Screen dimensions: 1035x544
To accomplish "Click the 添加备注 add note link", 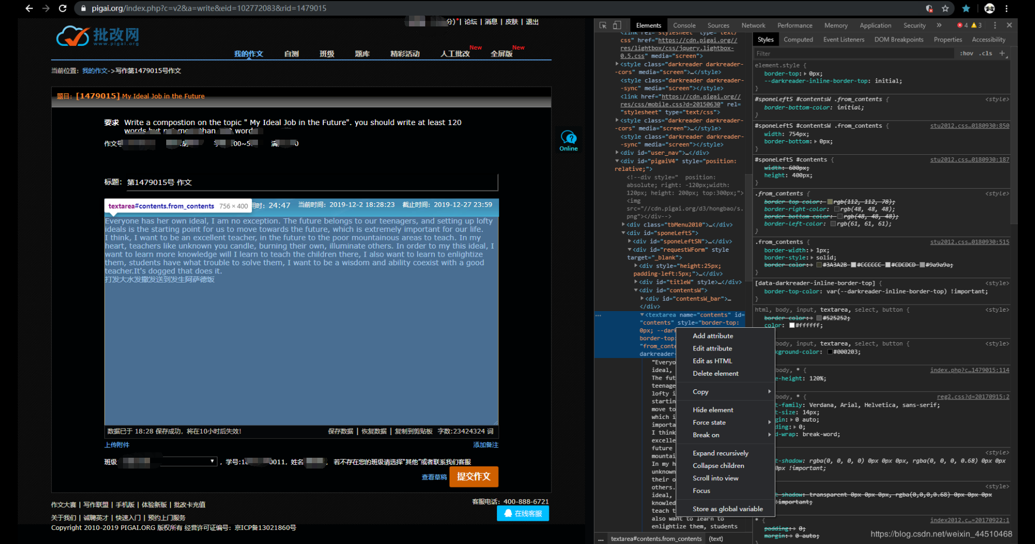I will (x=486, y=445).
